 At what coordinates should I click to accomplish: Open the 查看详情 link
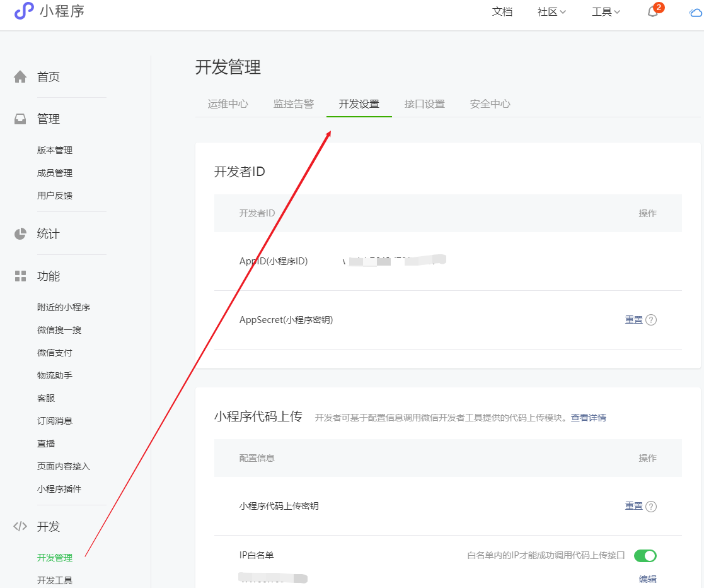[x=588, y=418]
